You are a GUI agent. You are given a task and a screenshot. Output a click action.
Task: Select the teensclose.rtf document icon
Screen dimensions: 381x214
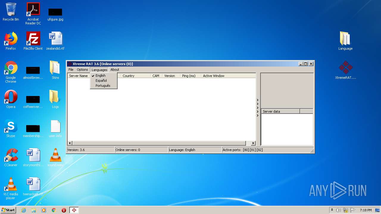[x=33, y=187]
